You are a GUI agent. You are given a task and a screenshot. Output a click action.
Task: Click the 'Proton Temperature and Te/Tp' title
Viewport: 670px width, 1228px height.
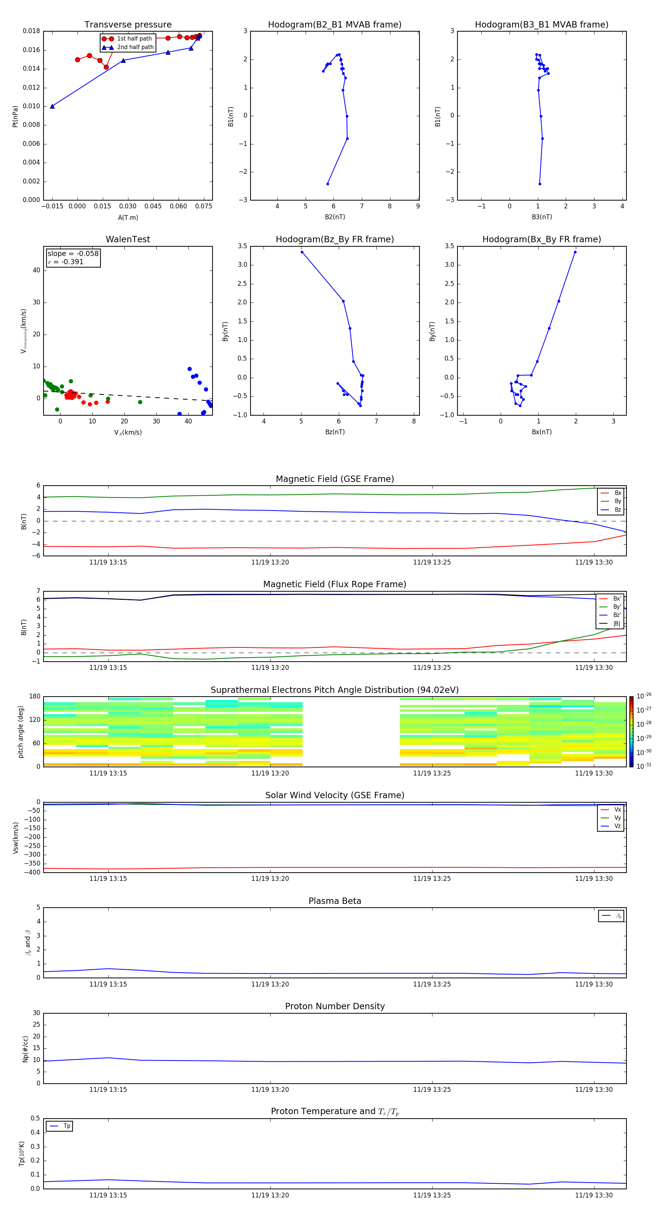(335, 1112)
